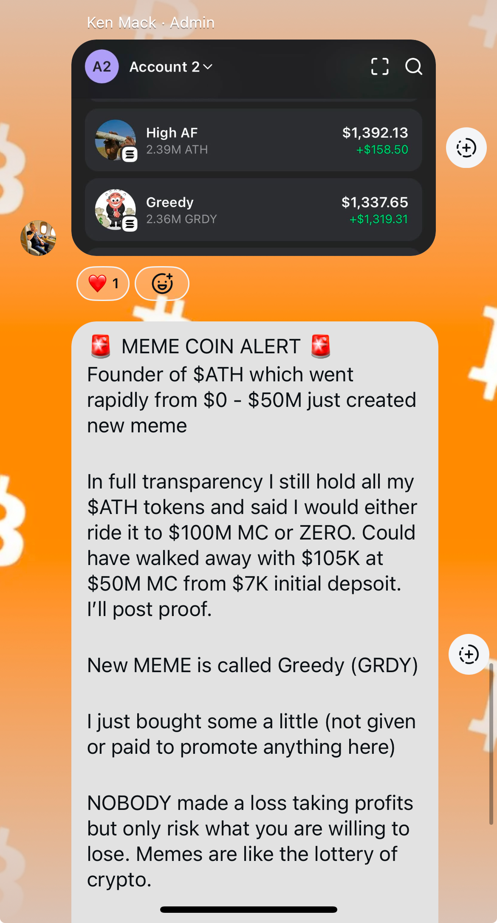Tap the Greedy token mascot icon
497x923 pixels.
pos(116,210)
